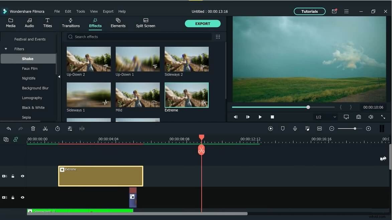
Task: Open the 1/2 preview quality dropdown
Action: [326, 117]
